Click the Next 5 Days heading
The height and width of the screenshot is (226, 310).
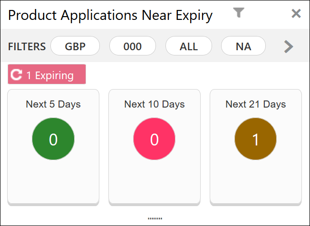53,104
